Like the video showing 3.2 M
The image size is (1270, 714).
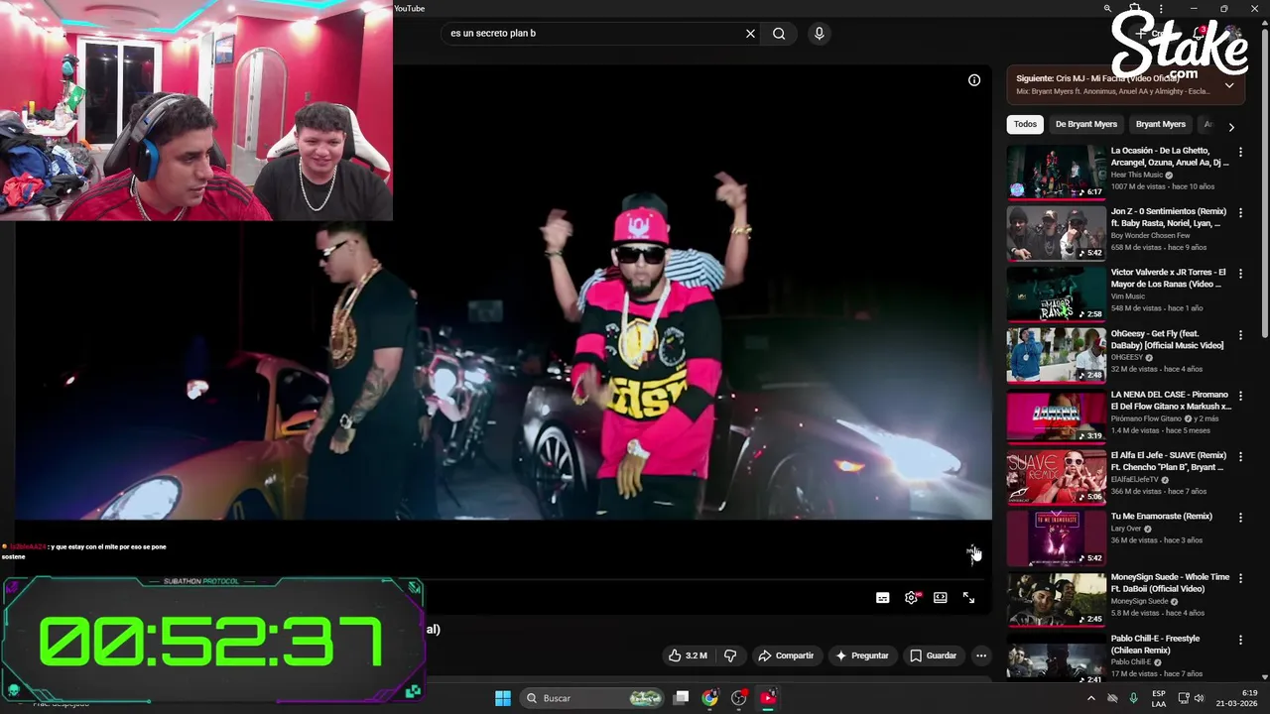click(x=688, y=655)
